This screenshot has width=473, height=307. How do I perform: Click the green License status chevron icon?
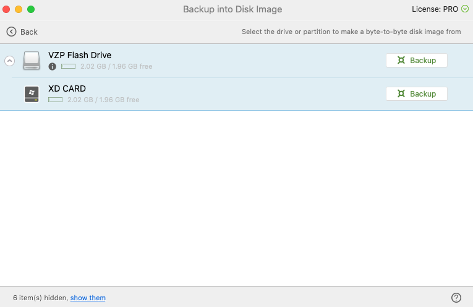pos(465,9)
